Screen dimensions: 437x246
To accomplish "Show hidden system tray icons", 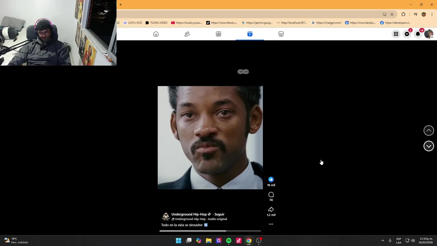I will coord(383,241).
